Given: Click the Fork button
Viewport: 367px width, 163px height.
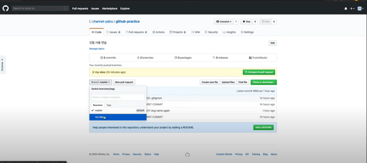Looking at the screenshot, I should point(265,22).
